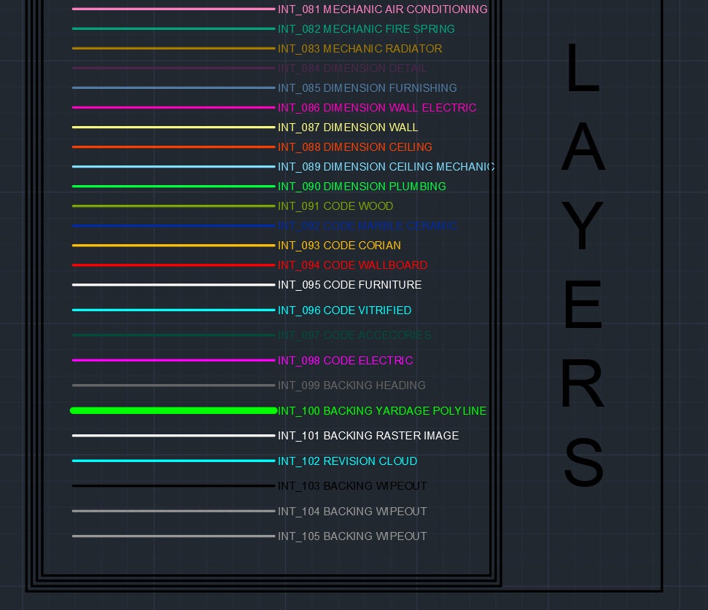Select the INT_101 BACKING RASTER IMAGE label
The width and height of the screenshot is (708, 610).
368,436
